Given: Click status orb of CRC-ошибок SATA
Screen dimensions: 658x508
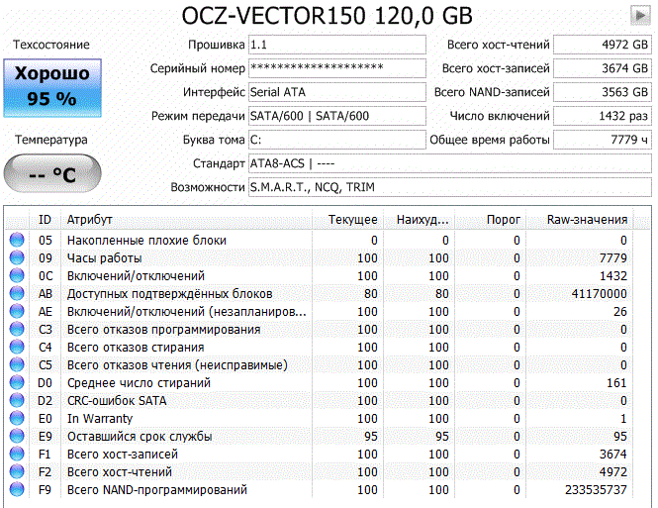Looking at the screenshot, I should tap(17, 400).
